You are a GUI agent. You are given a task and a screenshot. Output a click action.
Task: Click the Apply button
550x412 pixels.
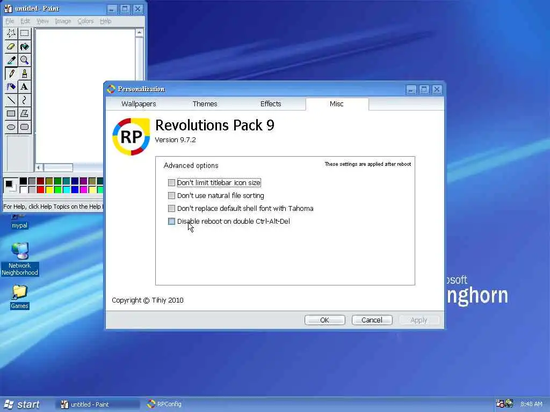point(419,320)
